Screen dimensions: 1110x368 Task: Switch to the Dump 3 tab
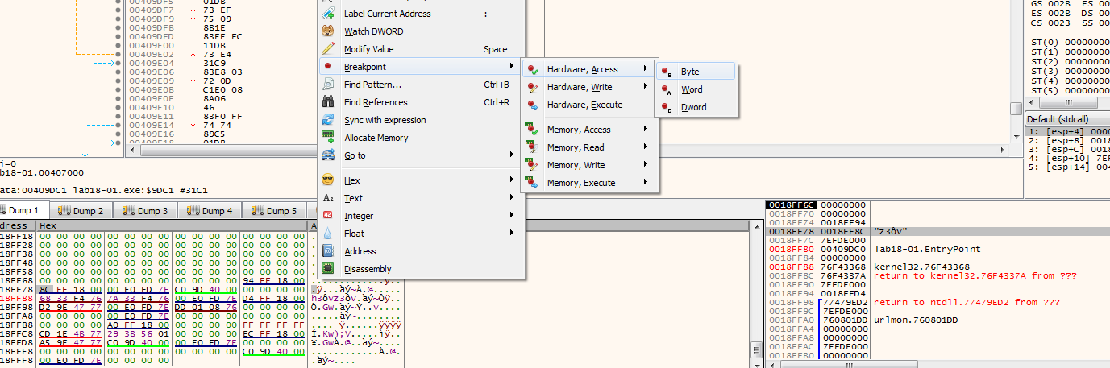(x=144, y=211)
